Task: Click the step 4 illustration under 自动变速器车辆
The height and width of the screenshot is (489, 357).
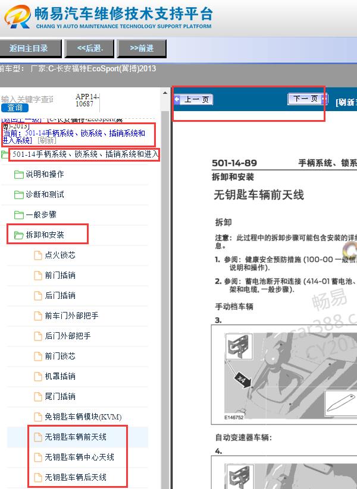Action: [284, 472]
